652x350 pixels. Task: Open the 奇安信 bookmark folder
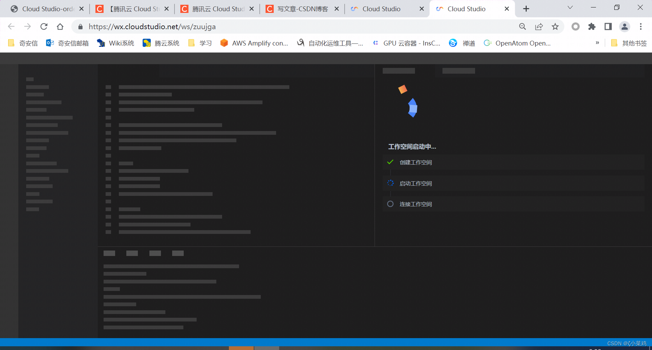[x=23, y=43]
